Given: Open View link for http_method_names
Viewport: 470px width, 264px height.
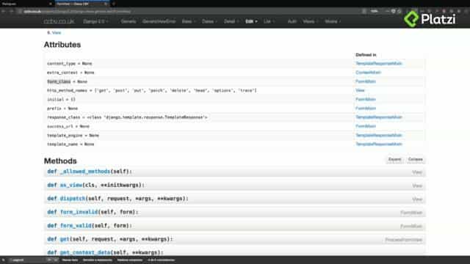Looking at the screenshot, I should tap(360, 90).
